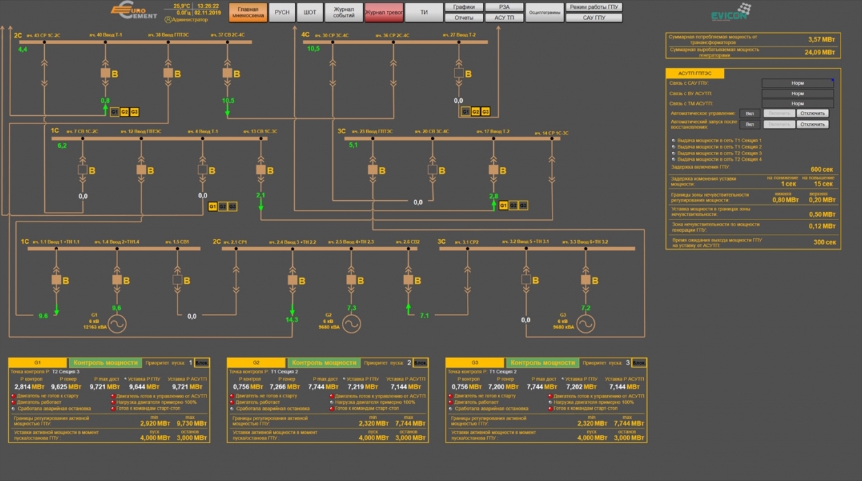
Task: Click the Администратор user icon
Action: click(x=168, y=20)
